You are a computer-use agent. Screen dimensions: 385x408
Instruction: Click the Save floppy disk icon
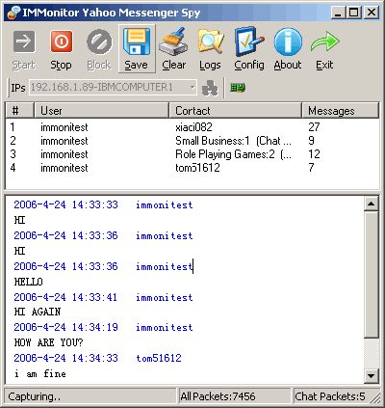pyautogui.click(x=137, y=41)
